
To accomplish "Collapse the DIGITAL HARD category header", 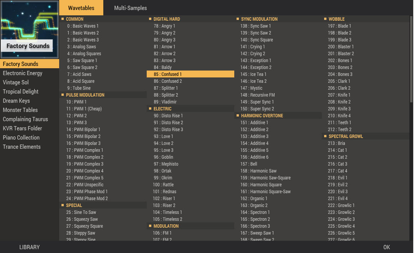I will point(167,19).
